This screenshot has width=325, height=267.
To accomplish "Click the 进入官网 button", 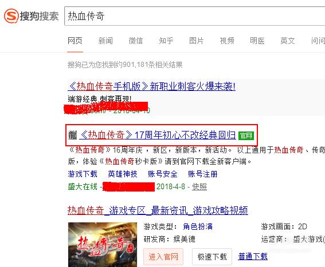I will [163, 257].
